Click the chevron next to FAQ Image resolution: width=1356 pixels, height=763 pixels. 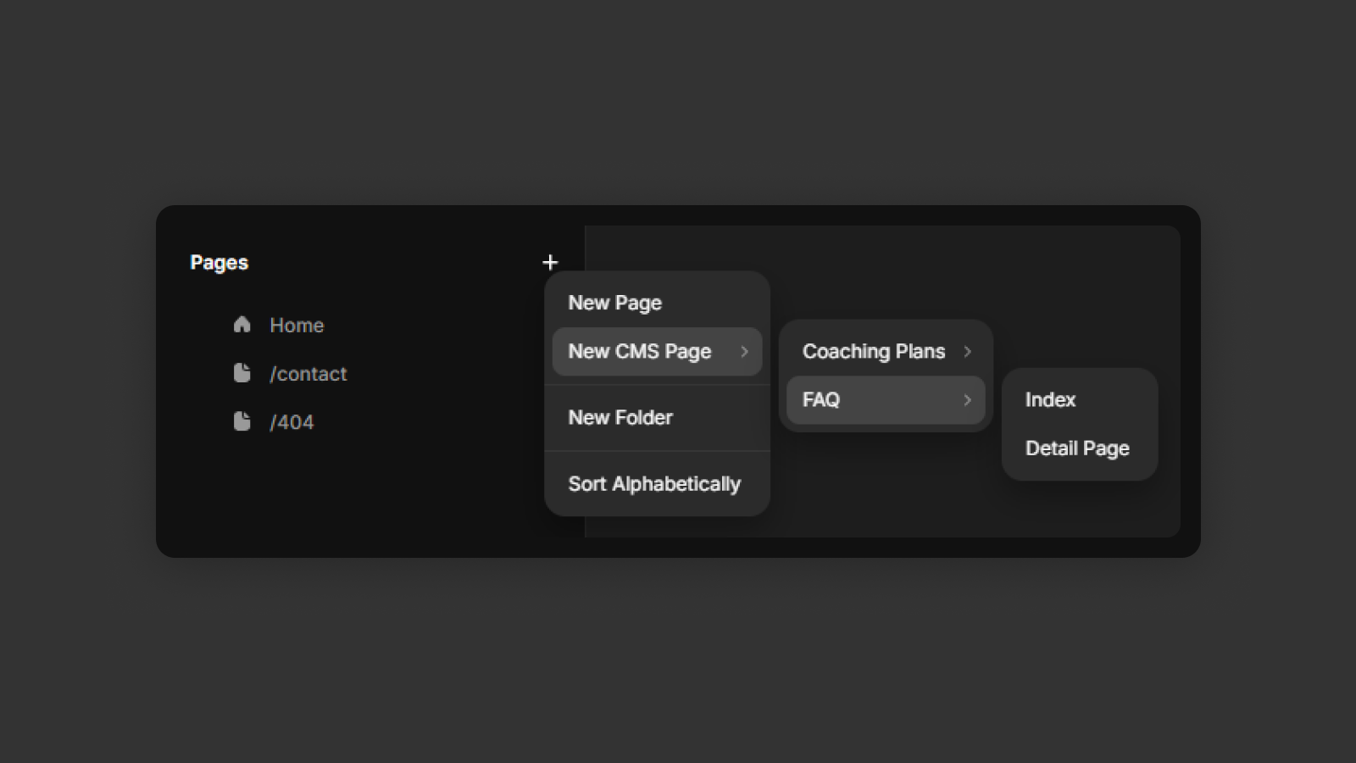pos(967,400)
